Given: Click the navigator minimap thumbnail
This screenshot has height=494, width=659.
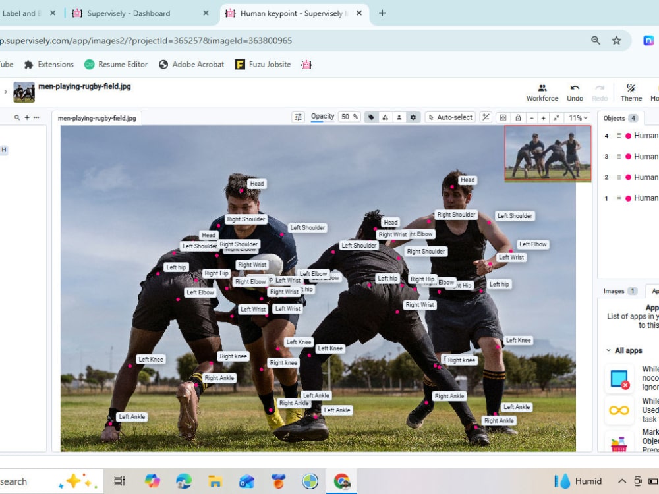Looking at the screenshot, I should [548, 153].
